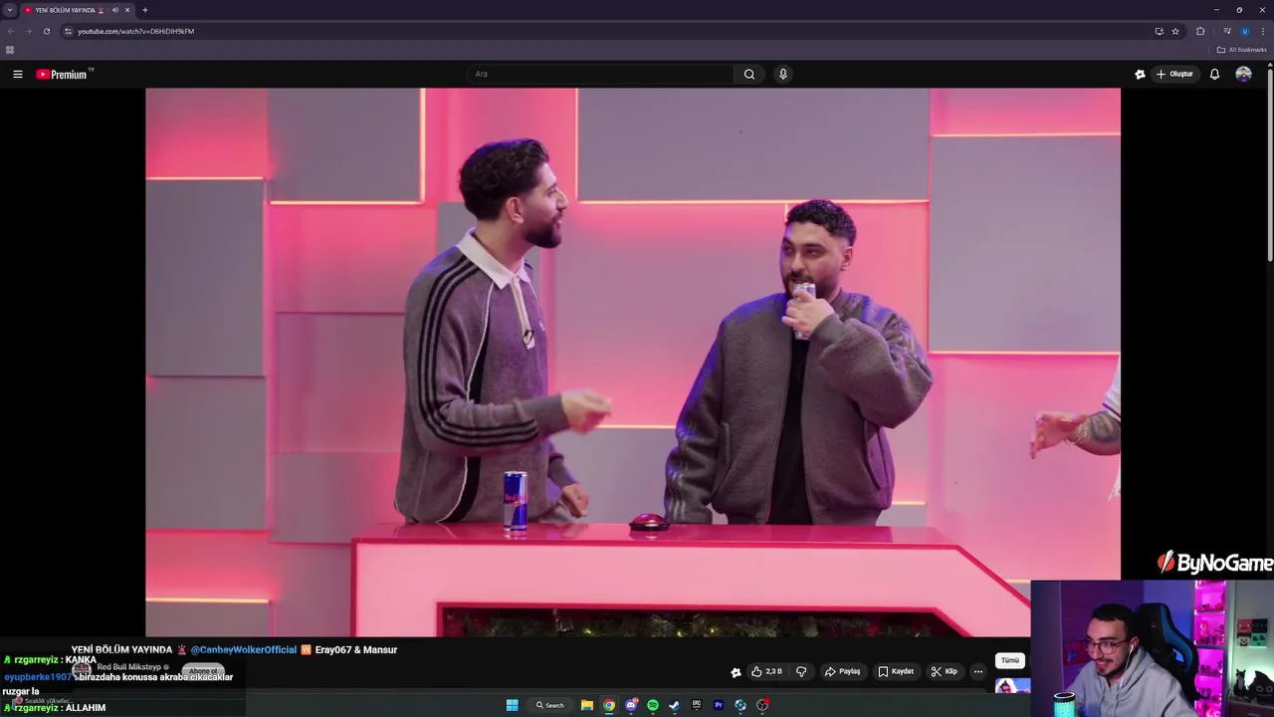
Task: Open Discord from the taskbar
Action: (631, 705)
